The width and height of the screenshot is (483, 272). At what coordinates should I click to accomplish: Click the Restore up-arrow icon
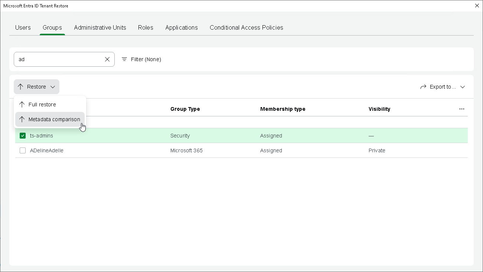point(20,87)
